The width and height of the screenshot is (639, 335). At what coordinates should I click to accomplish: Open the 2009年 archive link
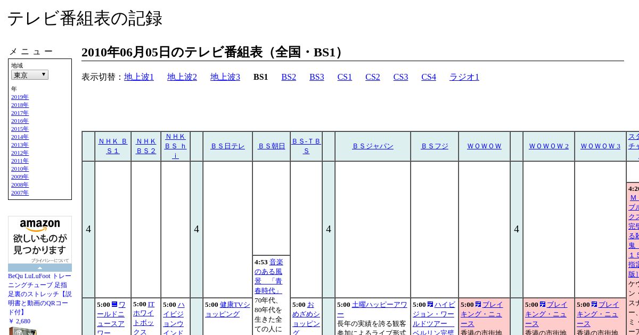(x=20, y=177)
